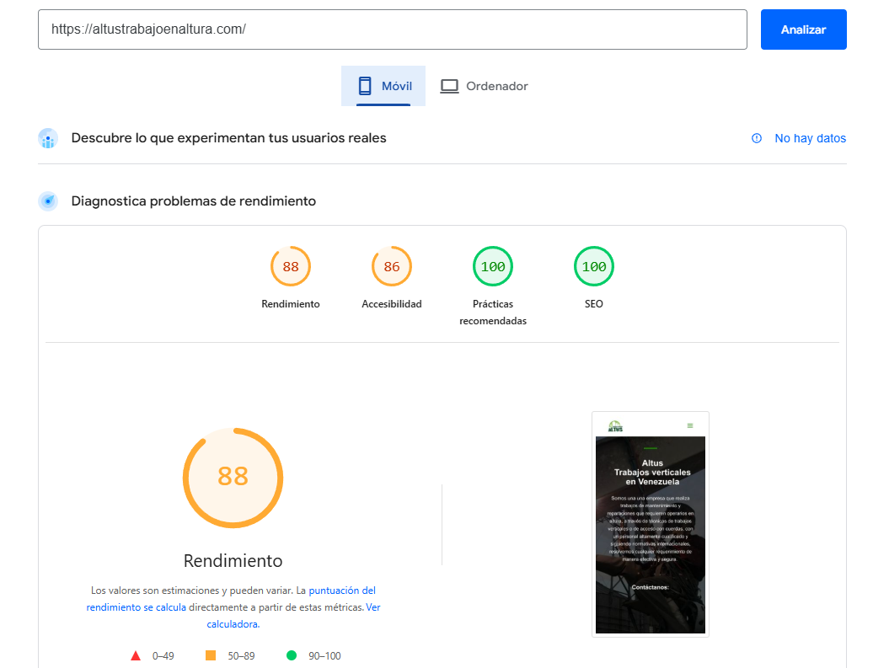
Task: Click the desktop monitor icon in Ordenador tab
Action: [x=449, y=86]
